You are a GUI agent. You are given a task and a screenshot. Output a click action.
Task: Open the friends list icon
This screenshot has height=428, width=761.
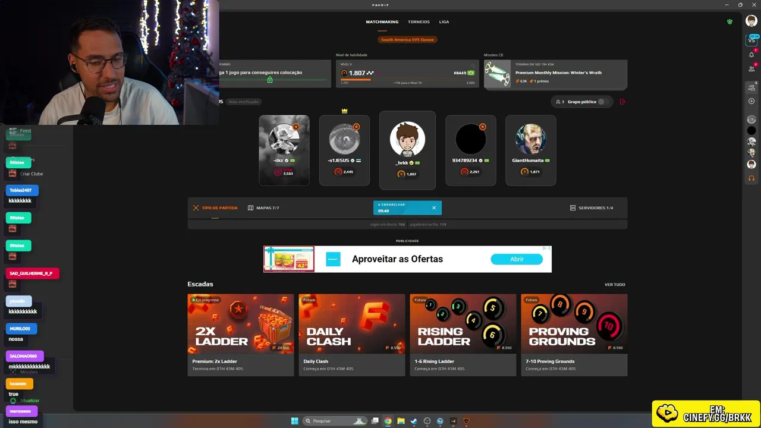pyautogui.click(x=751, y=68)
